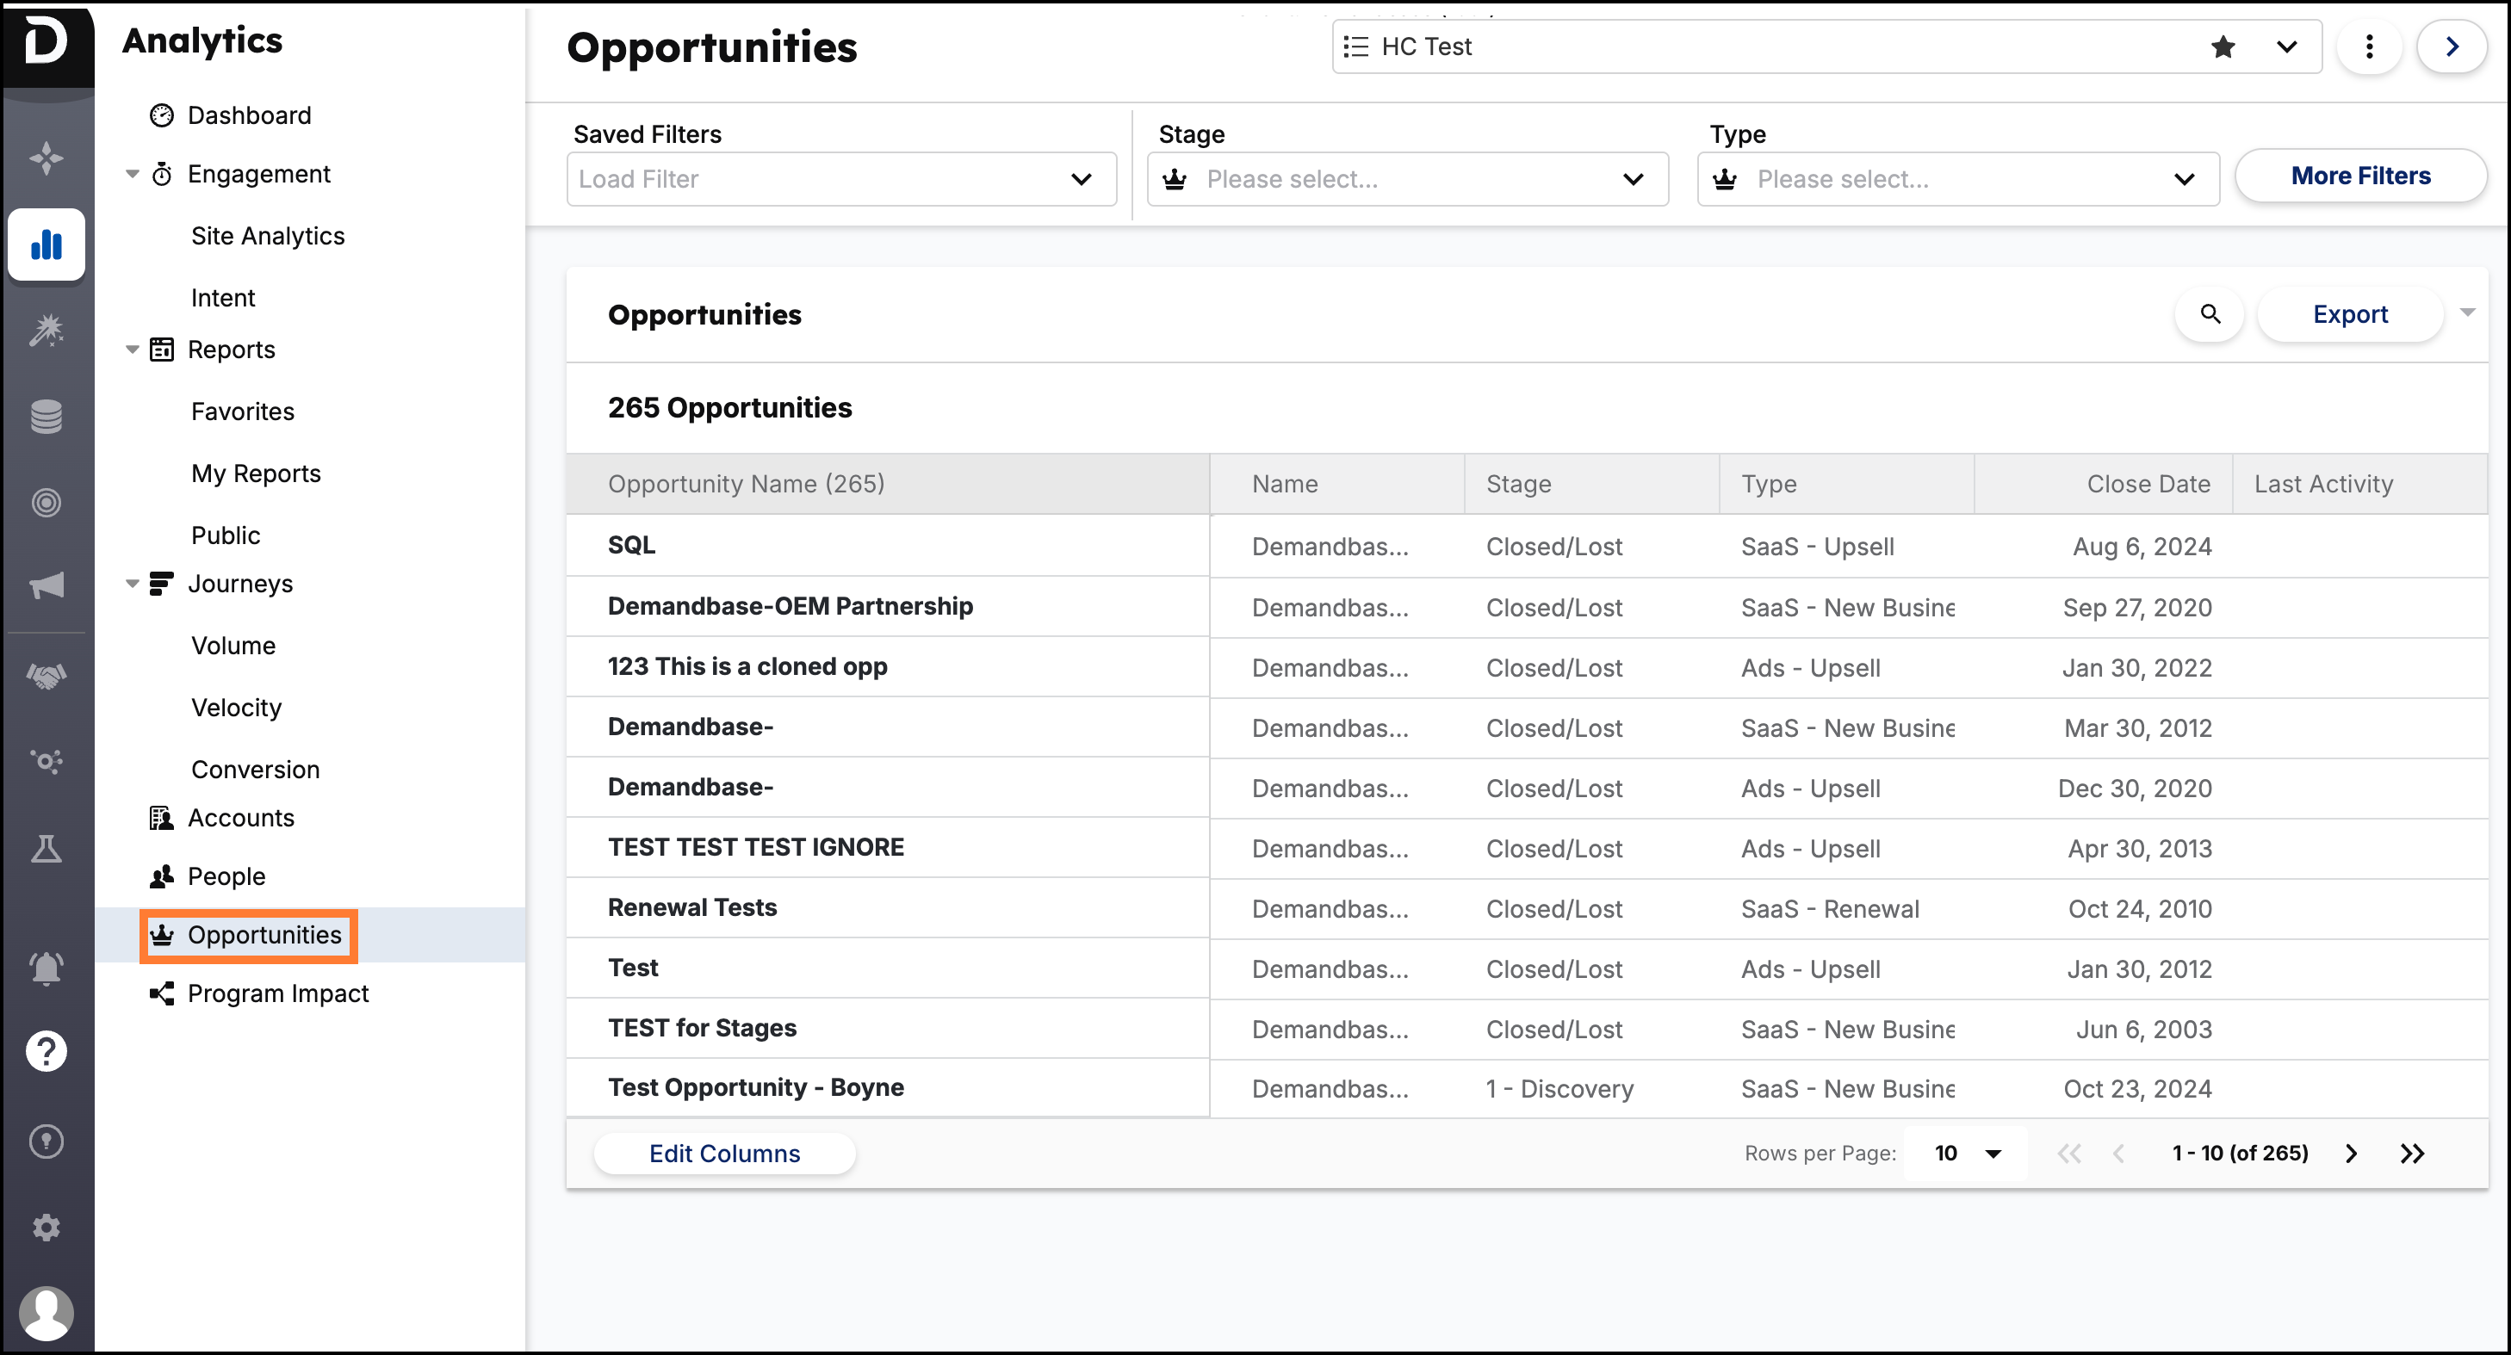The height and width of the screenshot is (1355, 2511).
Task: Open the sparkle icon in left rail
Action: point(46,157)
